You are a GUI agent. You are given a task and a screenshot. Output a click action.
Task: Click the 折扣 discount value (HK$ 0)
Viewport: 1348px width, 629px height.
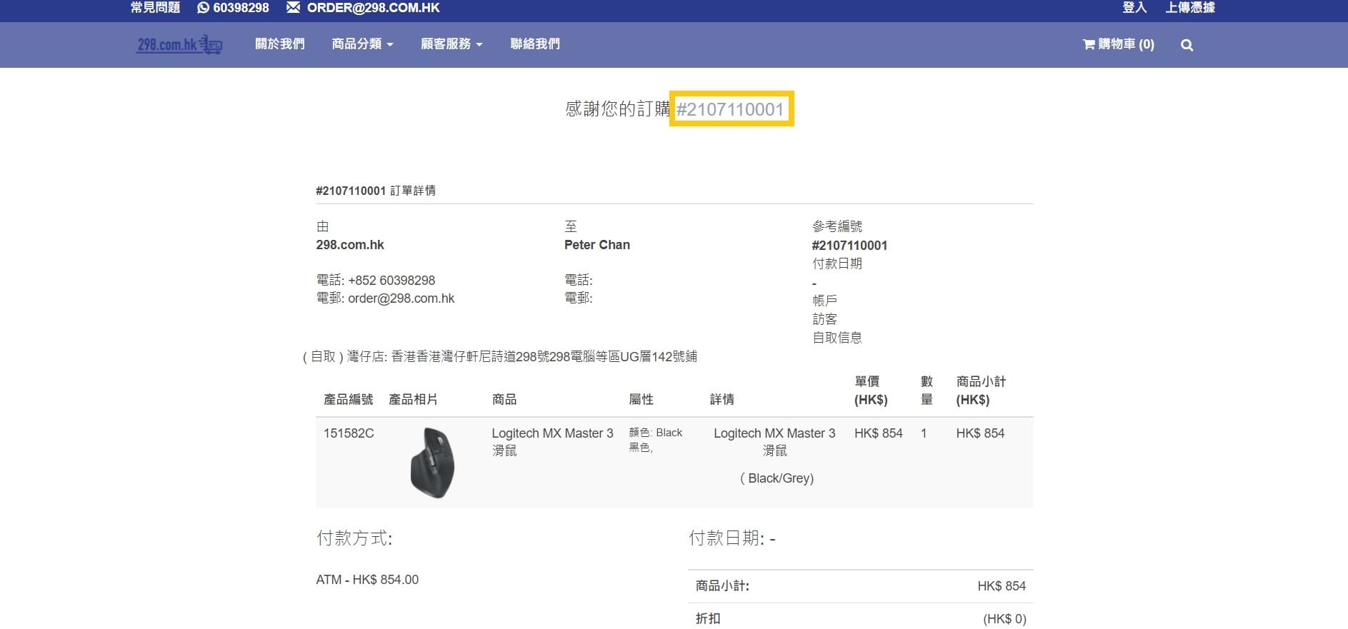[1004, 619]
